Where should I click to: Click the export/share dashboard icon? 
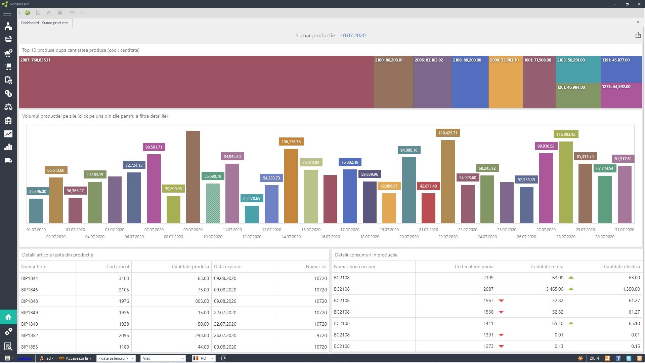[x=638, y=35]
